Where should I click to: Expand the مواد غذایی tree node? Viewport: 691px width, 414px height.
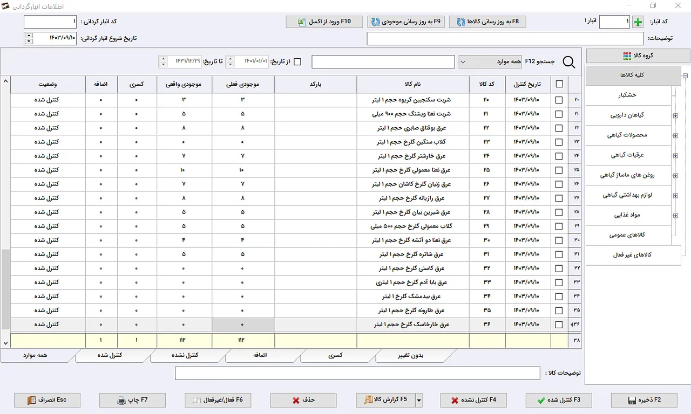coord(676,216)
